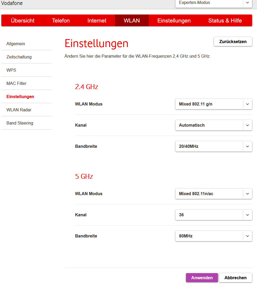
Task: Open the 2.4 GHz Bandbreite 20/40MHz dropdown
Action: 214,146
